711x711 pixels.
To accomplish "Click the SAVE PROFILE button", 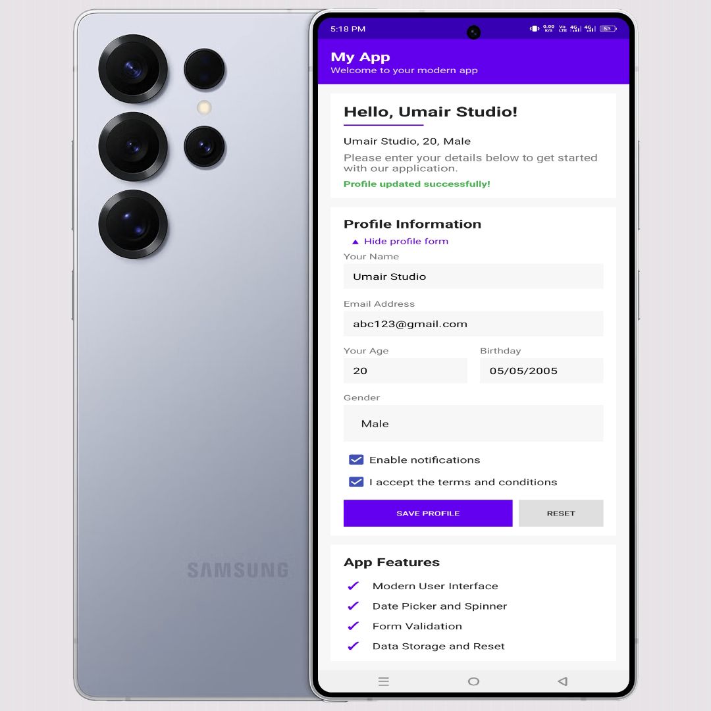I will tap(428, 513).
